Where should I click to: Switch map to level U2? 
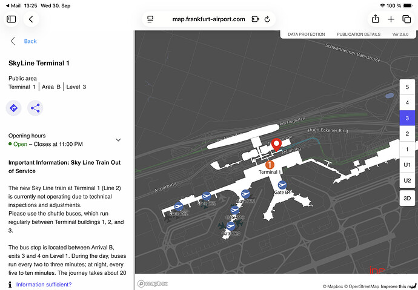pyautogui.click(x=407, y=180)
